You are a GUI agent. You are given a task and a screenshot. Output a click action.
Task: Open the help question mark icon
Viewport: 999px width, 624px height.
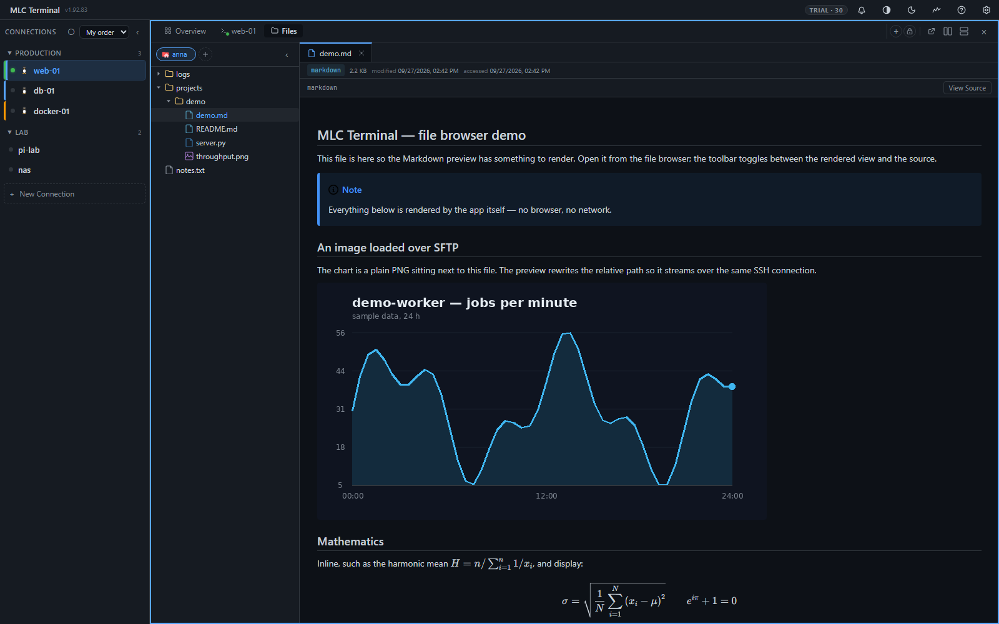click(962, 10)
